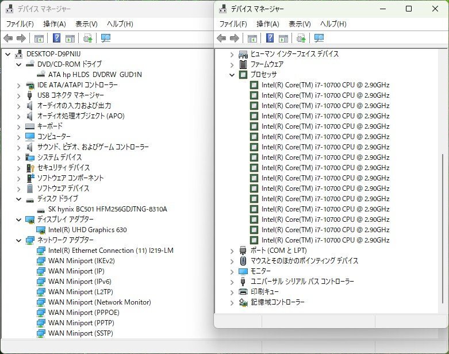Collapse the DESKTOP-D9PNIIJ root node

(x=8, y=54)
